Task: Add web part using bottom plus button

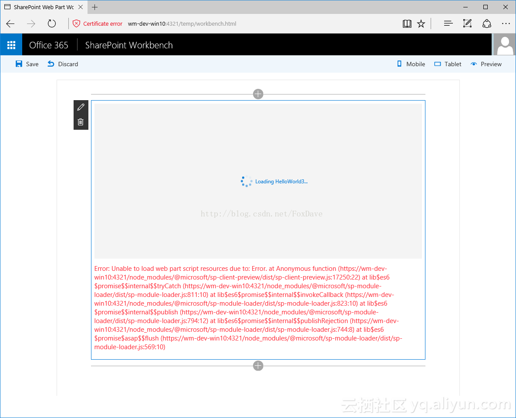Action: point(258,366)
